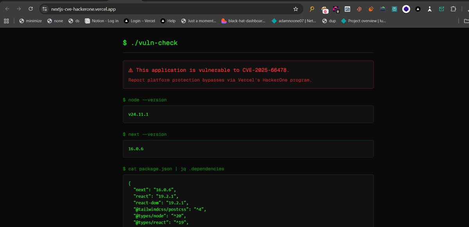The image size is (469, 227).
Task: Go back to the previous page
Action: 7,9
